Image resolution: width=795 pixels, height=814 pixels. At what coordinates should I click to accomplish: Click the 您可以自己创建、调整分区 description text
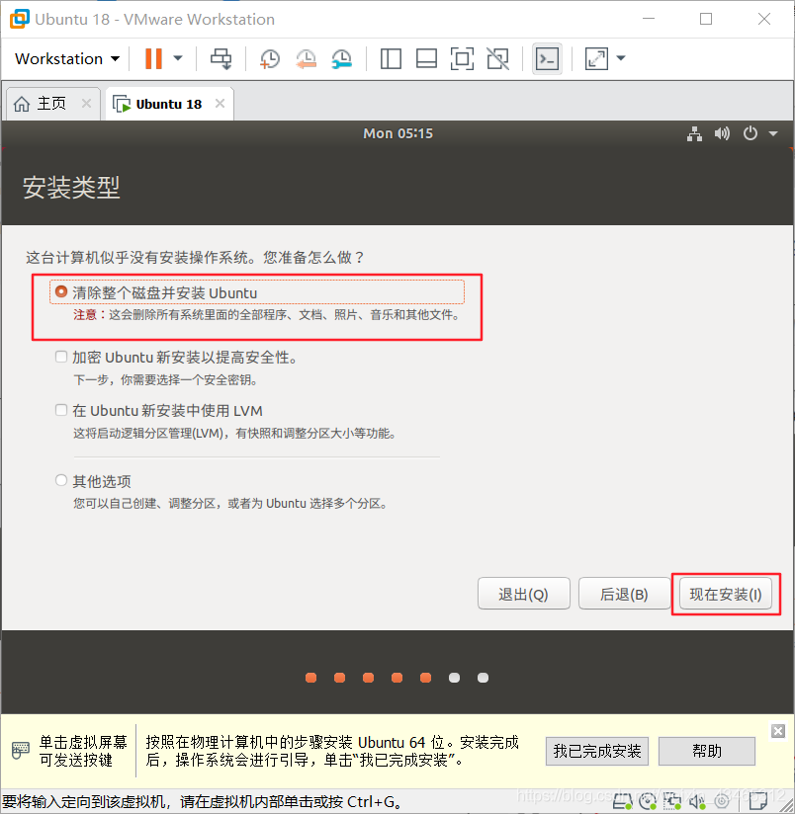pyautogui.click(x=230, y=504)
